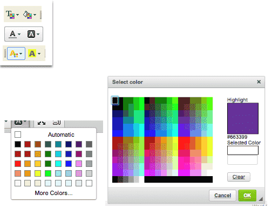Click the yellow highlighted A background icon

pyautogui.click(x=32, y=53)
